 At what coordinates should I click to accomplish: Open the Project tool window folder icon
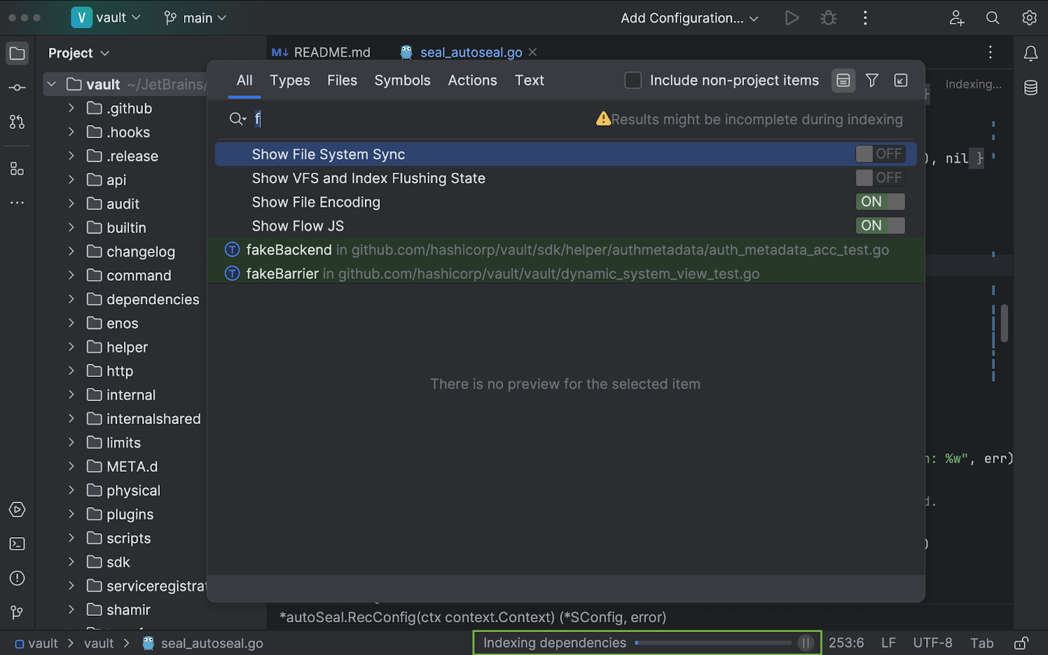coord(17,53)
